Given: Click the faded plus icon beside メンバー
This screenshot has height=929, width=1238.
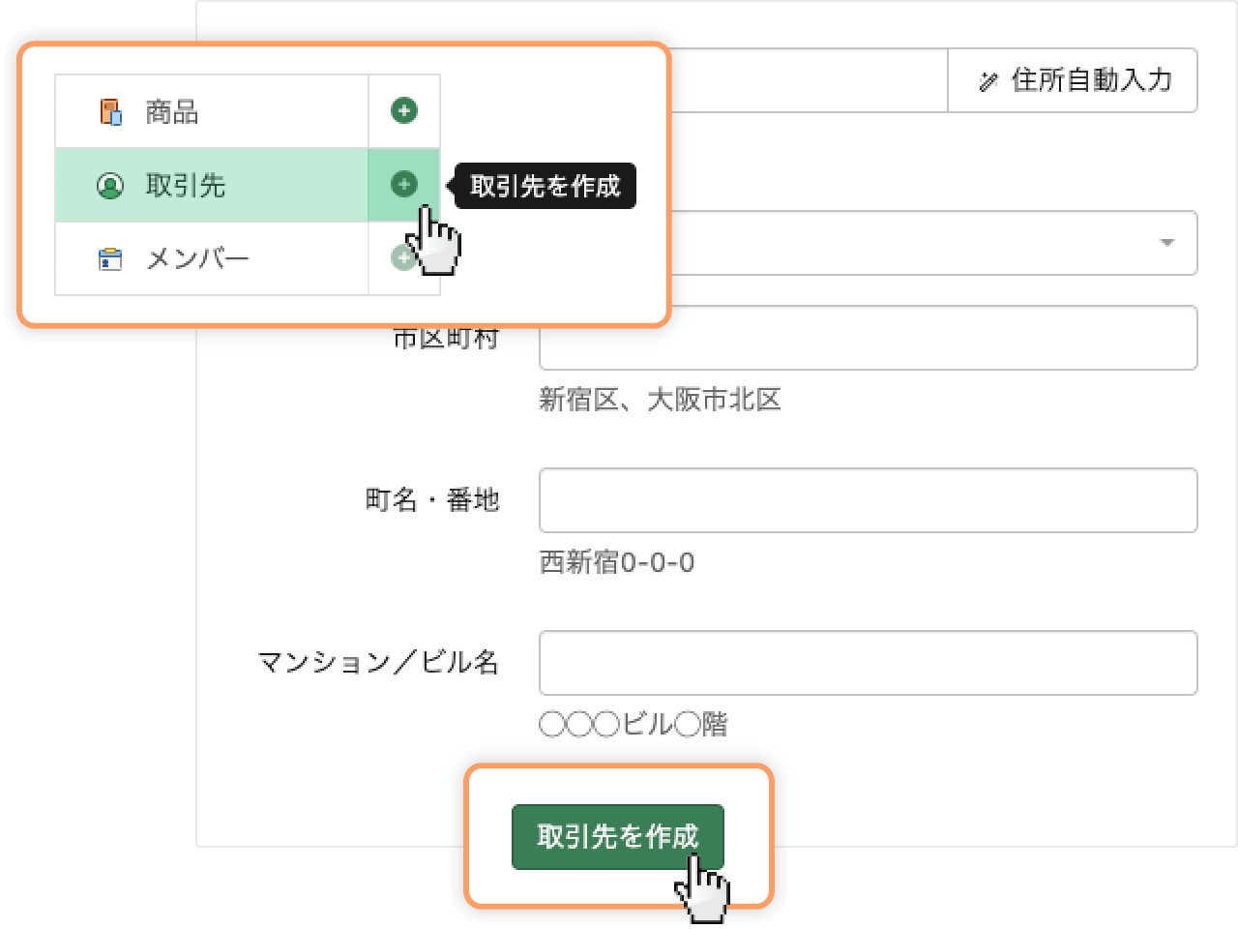Looking at the screenshot, I should pyautogui.click(x=404, y=256).
